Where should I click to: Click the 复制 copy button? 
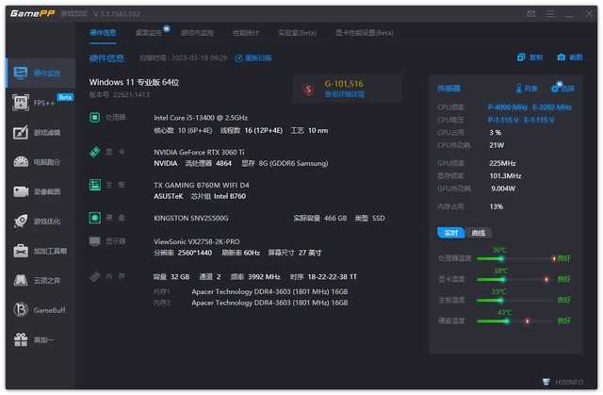530,58
